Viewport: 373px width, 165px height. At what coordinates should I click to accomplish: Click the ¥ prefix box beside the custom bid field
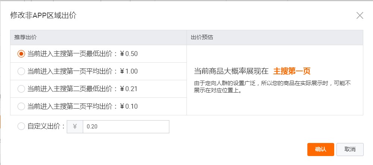tap(75, 127)
